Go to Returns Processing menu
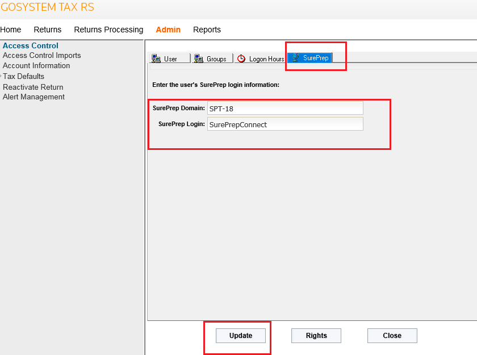Image resolution: width=477 pixels, height=355 pixels. coord(108,30)
